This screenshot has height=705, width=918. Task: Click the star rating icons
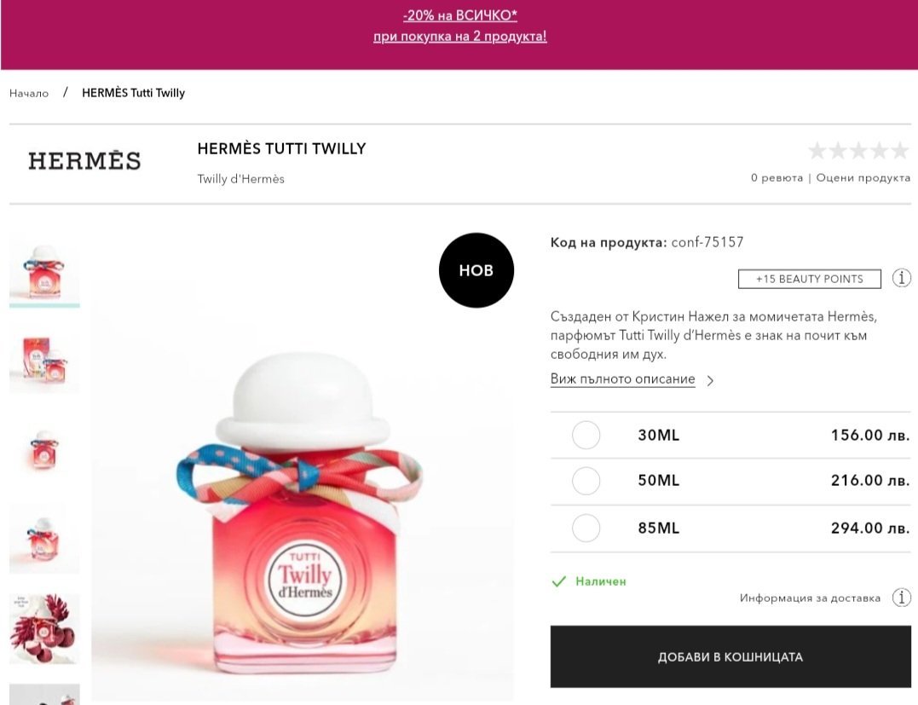[858, 152]
